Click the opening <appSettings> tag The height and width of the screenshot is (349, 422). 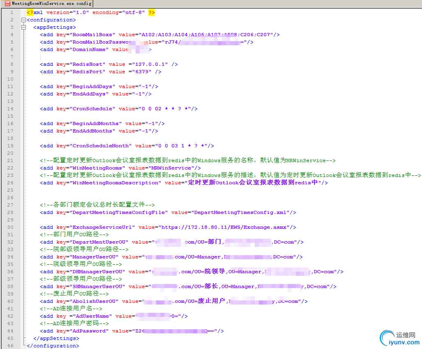click(55, 27)
